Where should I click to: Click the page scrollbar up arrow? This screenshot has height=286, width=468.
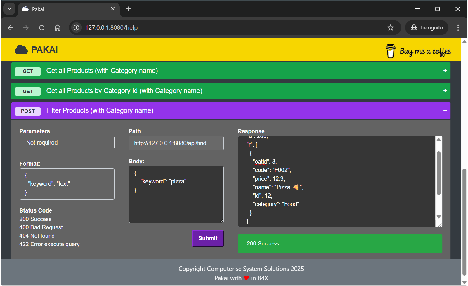464,42
